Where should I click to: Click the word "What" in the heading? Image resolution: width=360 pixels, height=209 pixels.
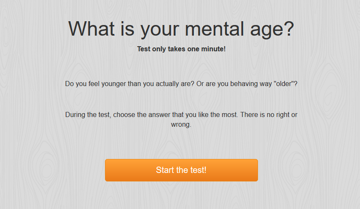tap(91, 29)
